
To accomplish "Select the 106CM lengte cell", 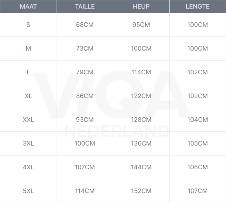I will 197,167.
